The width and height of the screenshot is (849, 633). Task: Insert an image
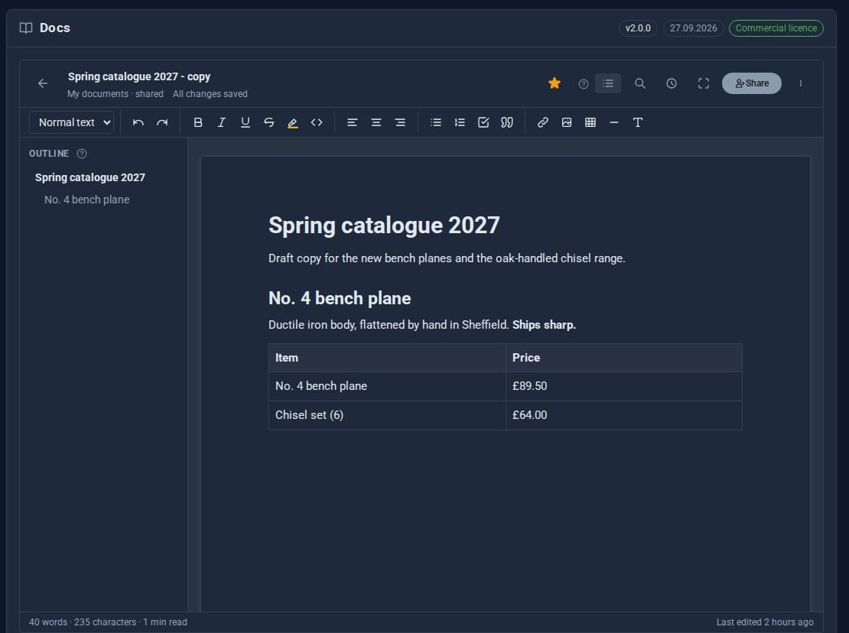[566, 122]
